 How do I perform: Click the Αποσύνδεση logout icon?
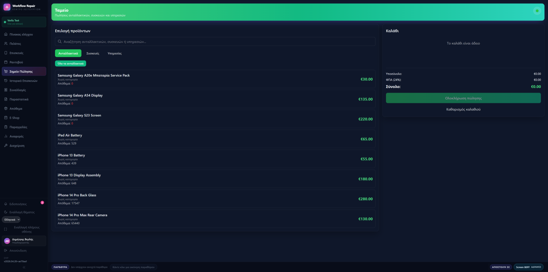point(6,250)
